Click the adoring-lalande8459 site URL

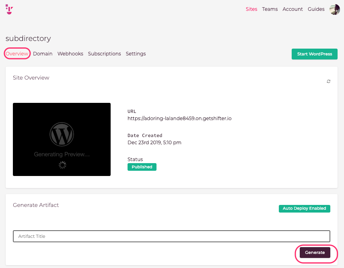point(179,119)
